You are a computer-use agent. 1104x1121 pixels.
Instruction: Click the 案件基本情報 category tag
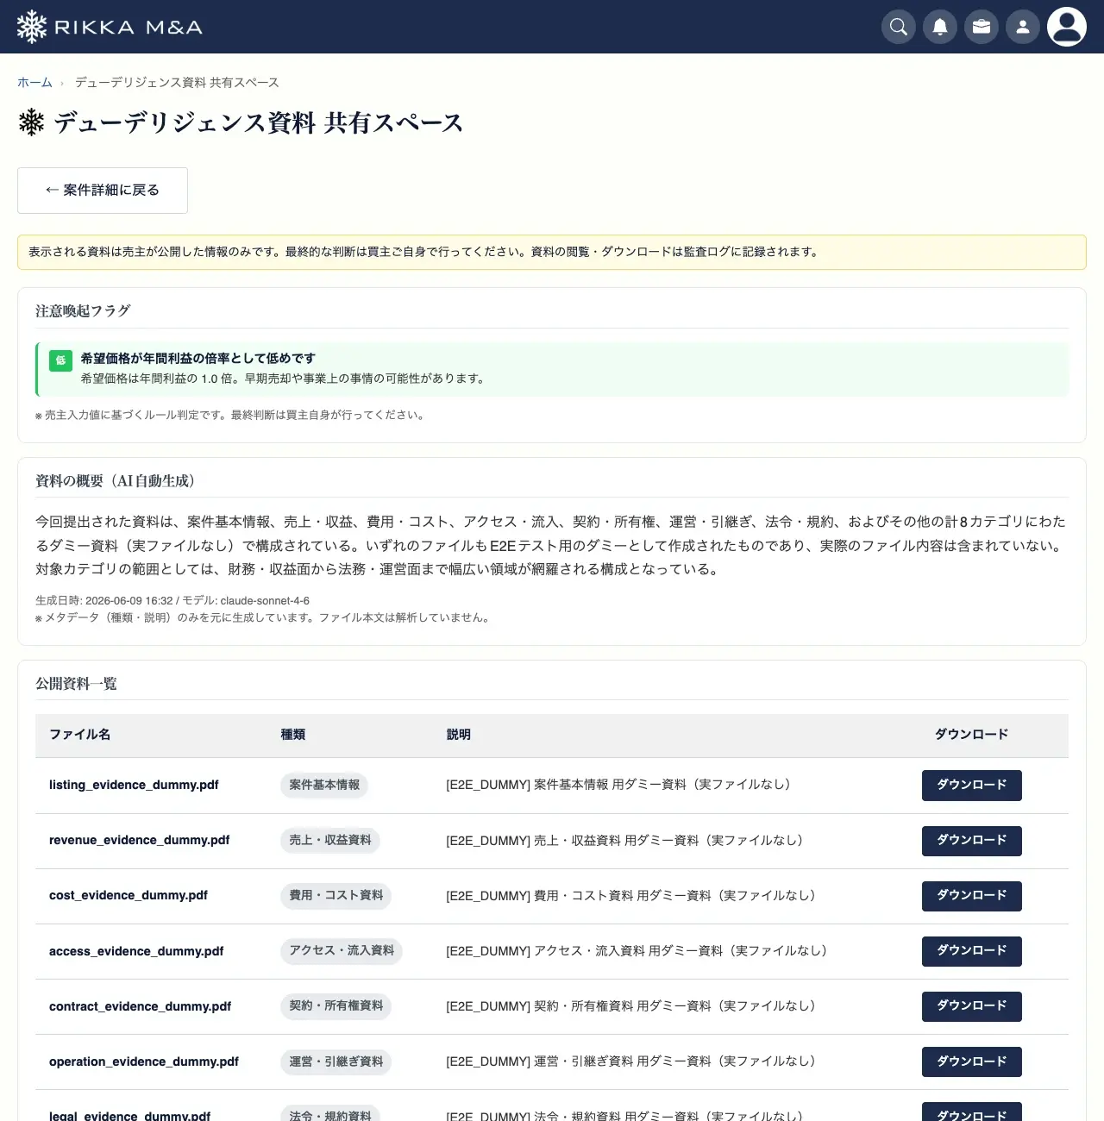click(x=324, y=785)
